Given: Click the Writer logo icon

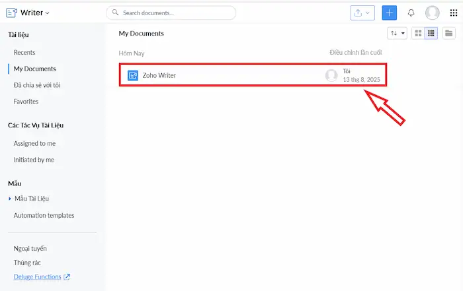Looking at the screenshot, I should 11,13.
